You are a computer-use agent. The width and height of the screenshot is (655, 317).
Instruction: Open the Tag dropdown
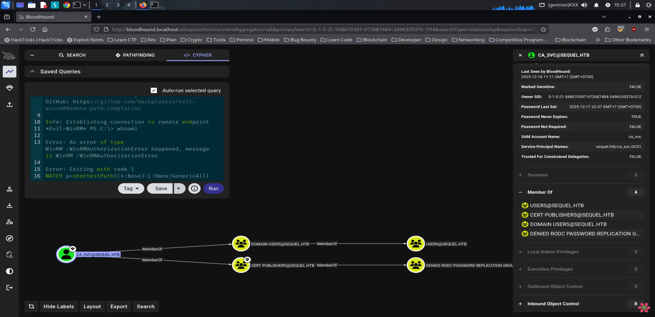[131, 188]
